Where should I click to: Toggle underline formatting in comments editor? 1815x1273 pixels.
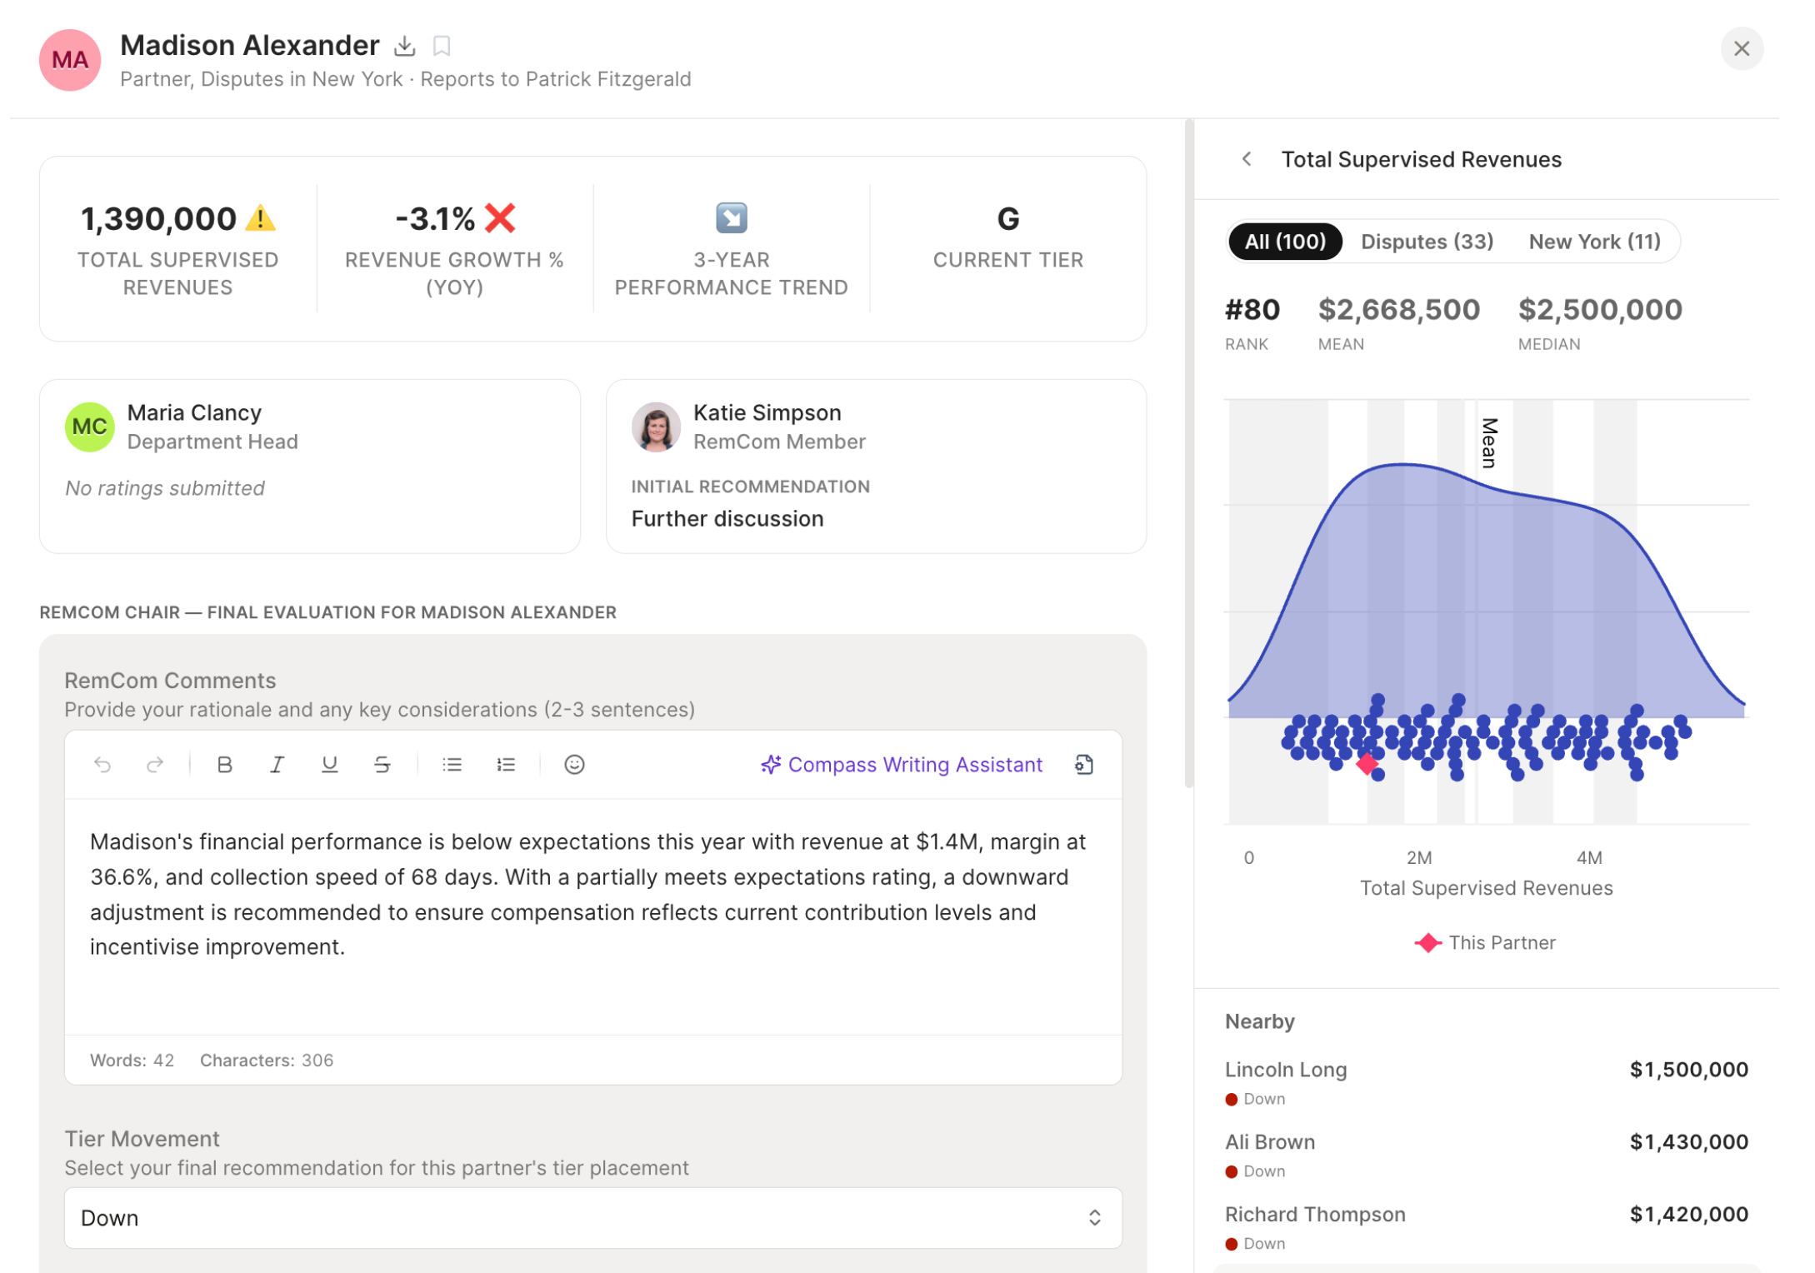pos(329,764)
